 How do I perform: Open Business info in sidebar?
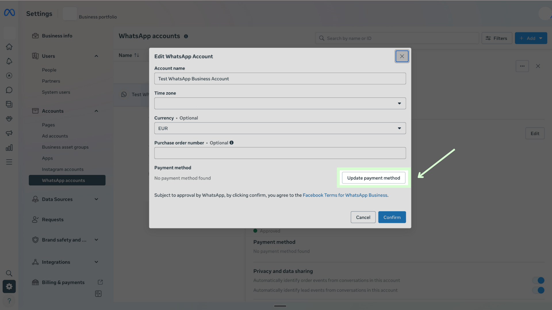tap(57, 36)
